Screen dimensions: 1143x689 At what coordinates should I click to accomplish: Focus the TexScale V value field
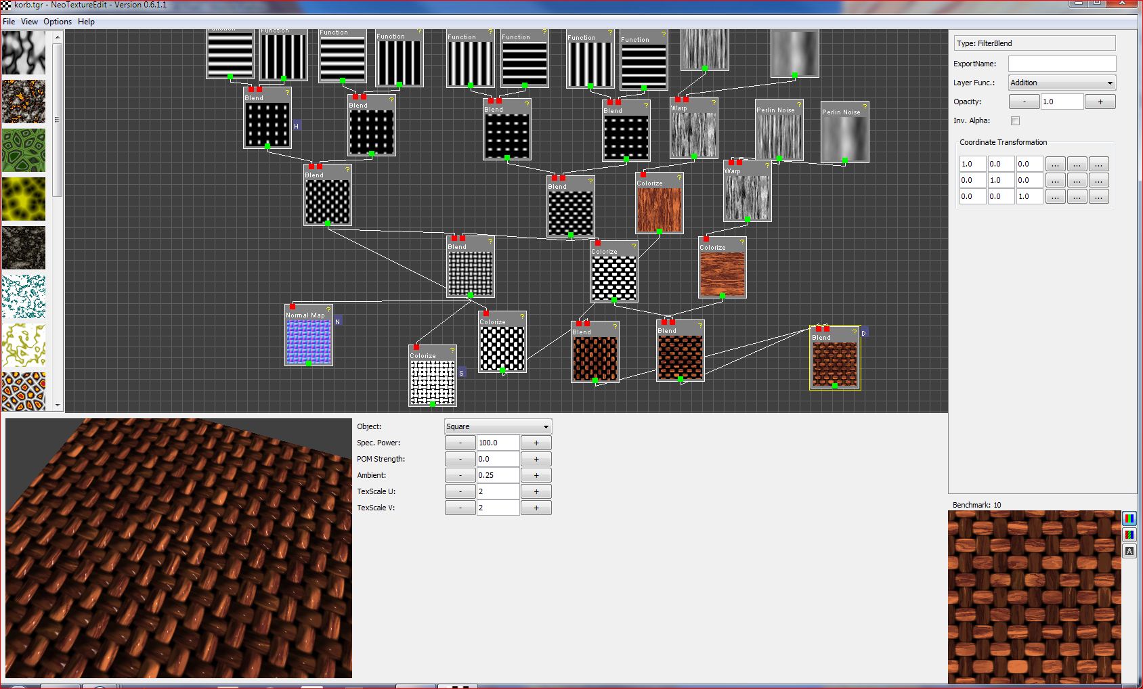click(498, 508)
